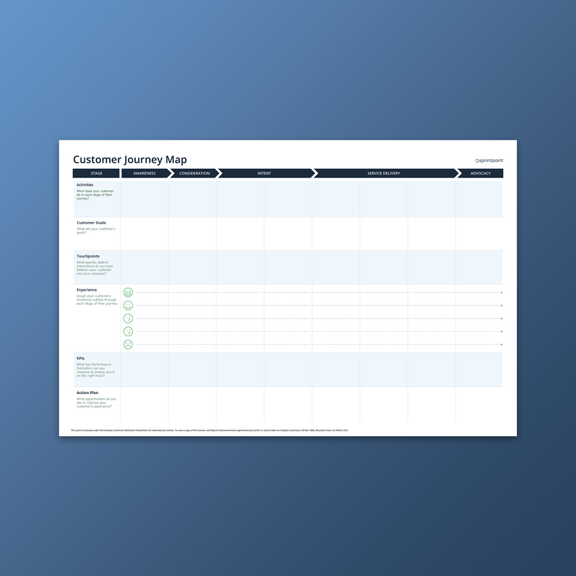The width and height of the screenshot is (576, 576).
Task: Click the sprintpoint logo
Action: tap(489, 161)
